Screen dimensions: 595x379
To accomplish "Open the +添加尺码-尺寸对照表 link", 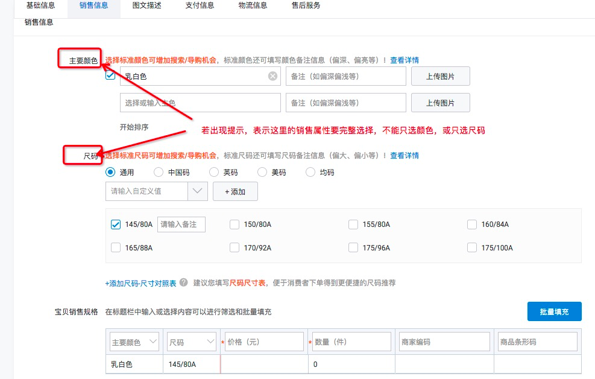I will pyautogui.click(x=141, y=283).
